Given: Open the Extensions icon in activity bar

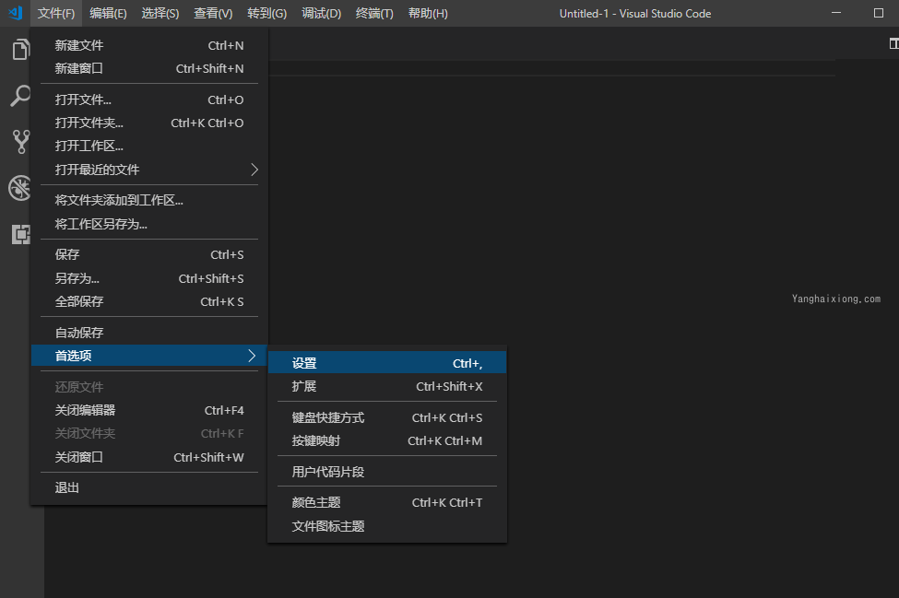Looking at the screenshot, I should coord(21,234).
